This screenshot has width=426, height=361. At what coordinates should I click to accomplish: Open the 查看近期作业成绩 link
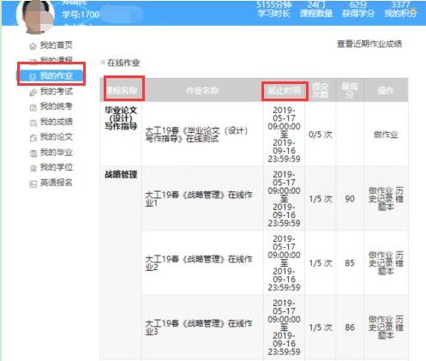click(369, 44)
